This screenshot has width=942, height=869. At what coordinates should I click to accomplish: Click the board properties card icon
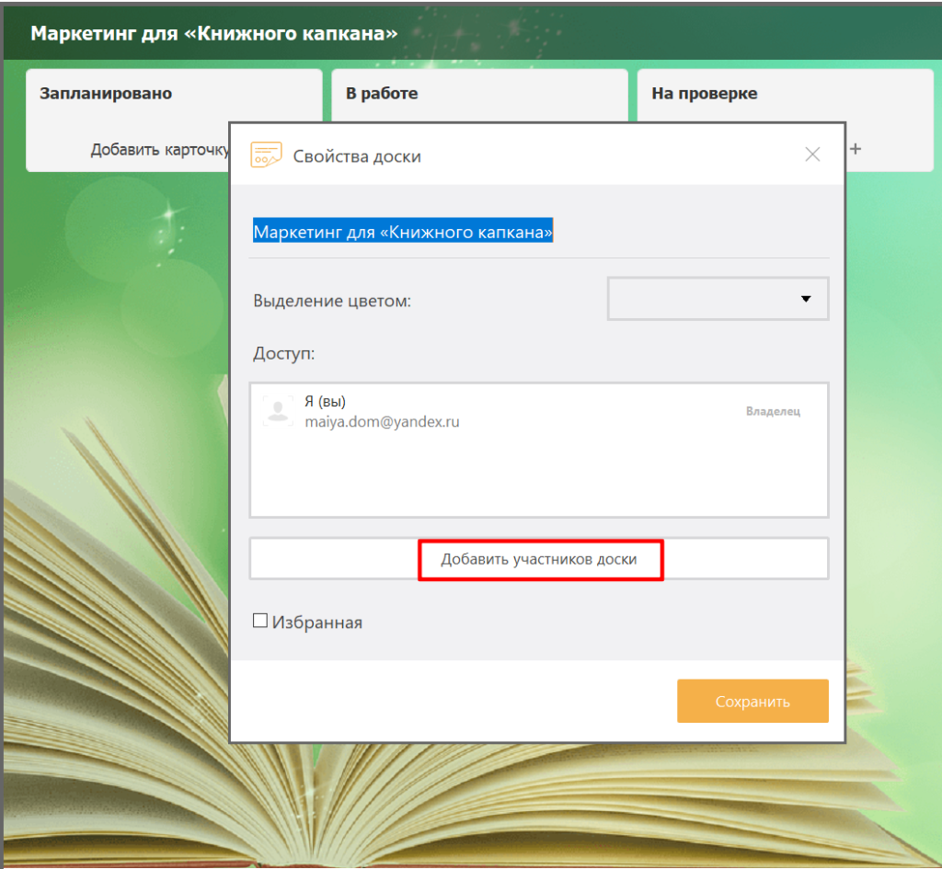coord(266,154)
